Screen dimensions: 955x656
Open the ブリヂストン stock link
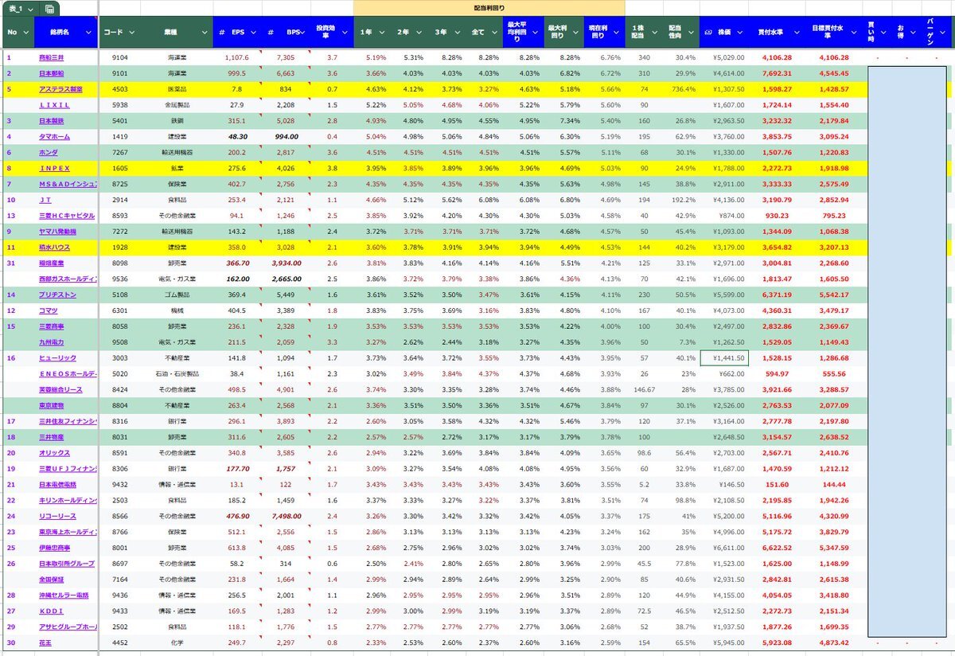pyautogui.click(x=56, y=295)
